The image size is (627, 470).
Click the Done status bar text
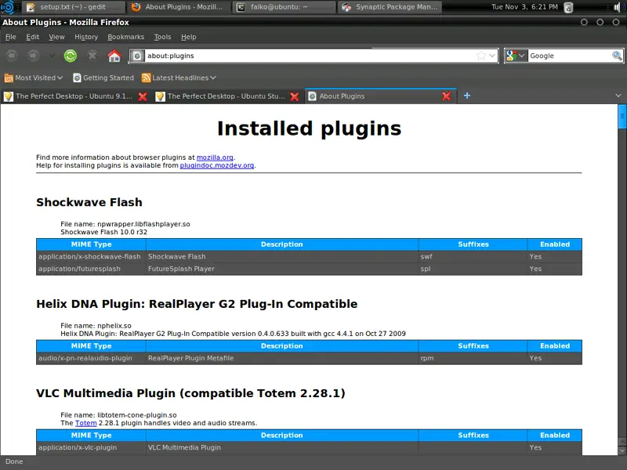(x=14, y=461)
